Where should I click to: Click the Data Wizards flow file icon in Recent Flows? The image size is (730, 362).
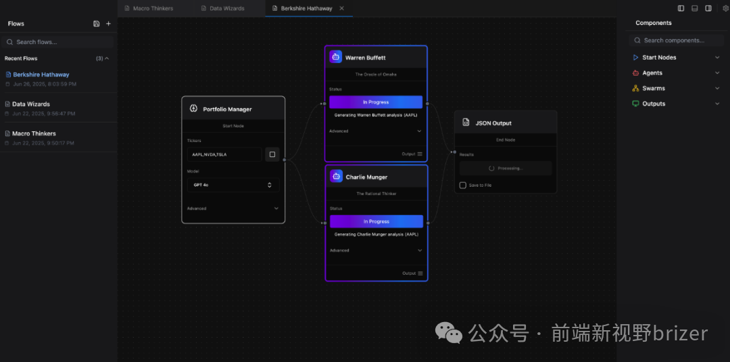(7, 104)
